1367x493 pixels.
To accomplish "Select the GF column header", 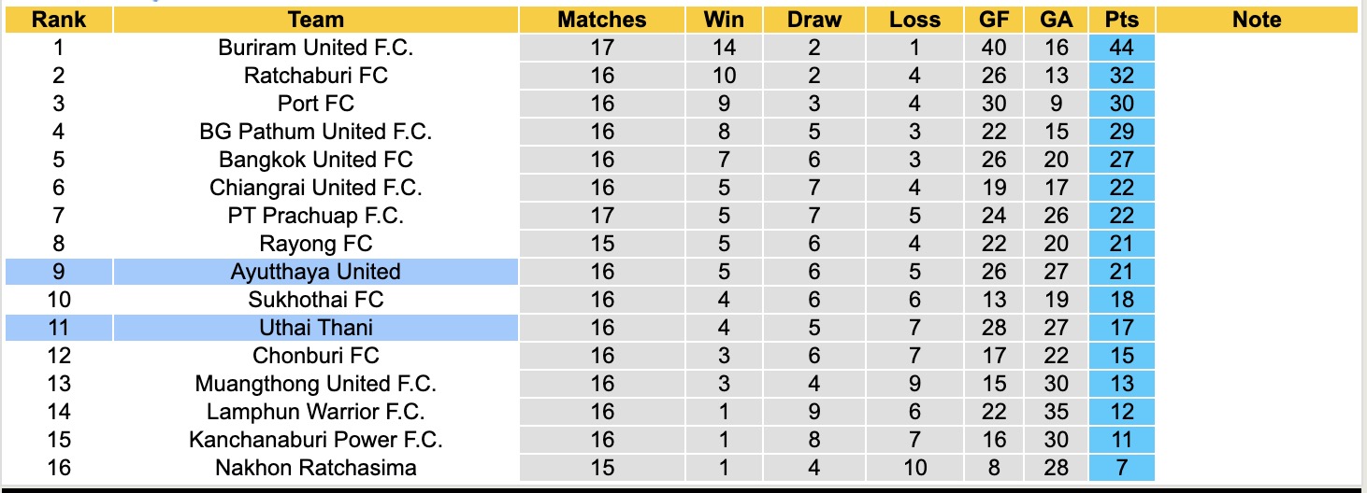I will 993,20.
